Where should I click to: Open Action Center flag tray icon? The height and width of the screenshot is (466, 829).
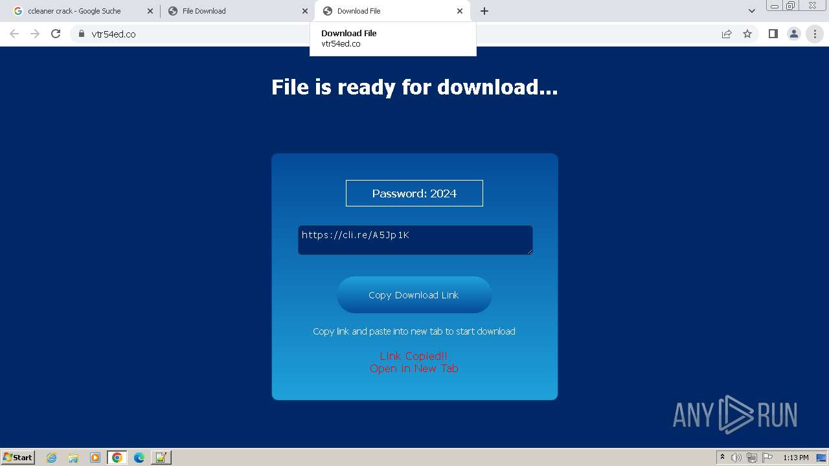click(x=767, y=458)
